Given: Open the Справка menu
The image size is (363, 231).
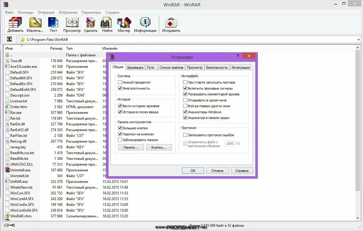Looking at the screenshot, I should (112, 12).
